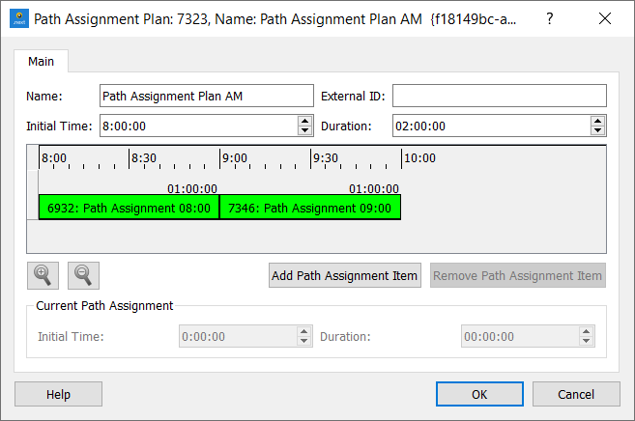Viewport: 635px width, 421px height.
Task: Select the 7346: Path Assignment 09:00 block
Action: coord(309,208)
